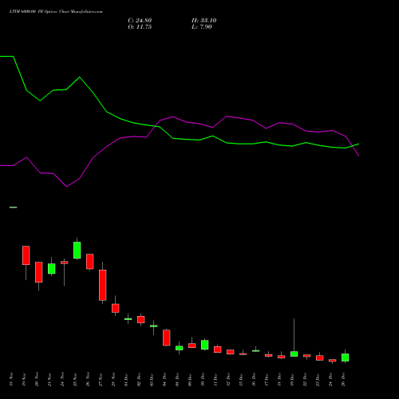The image size is (399, 399).
Task: Select the last green candlestick for 26 Dec
Action: tap(346, 358)
